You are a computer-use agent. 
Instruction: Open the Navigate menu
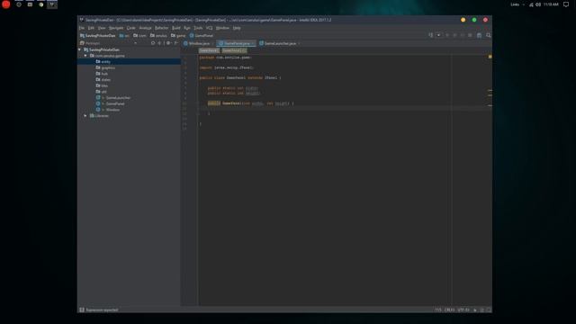click(116, 28)
